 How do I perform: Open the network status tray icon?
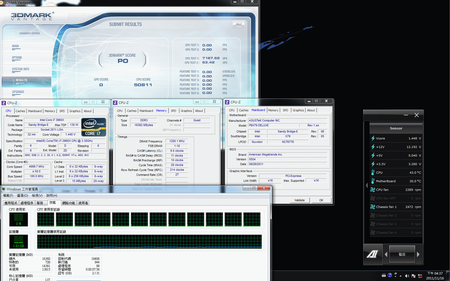pos(420,276)
